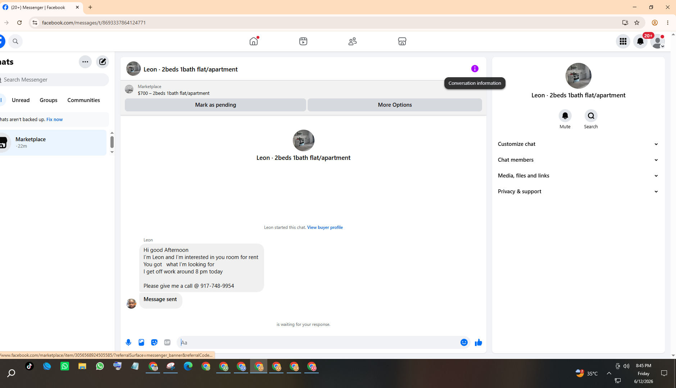Open the Windows action center
Screen dimensions: 676x388
[x=664, y=373]
